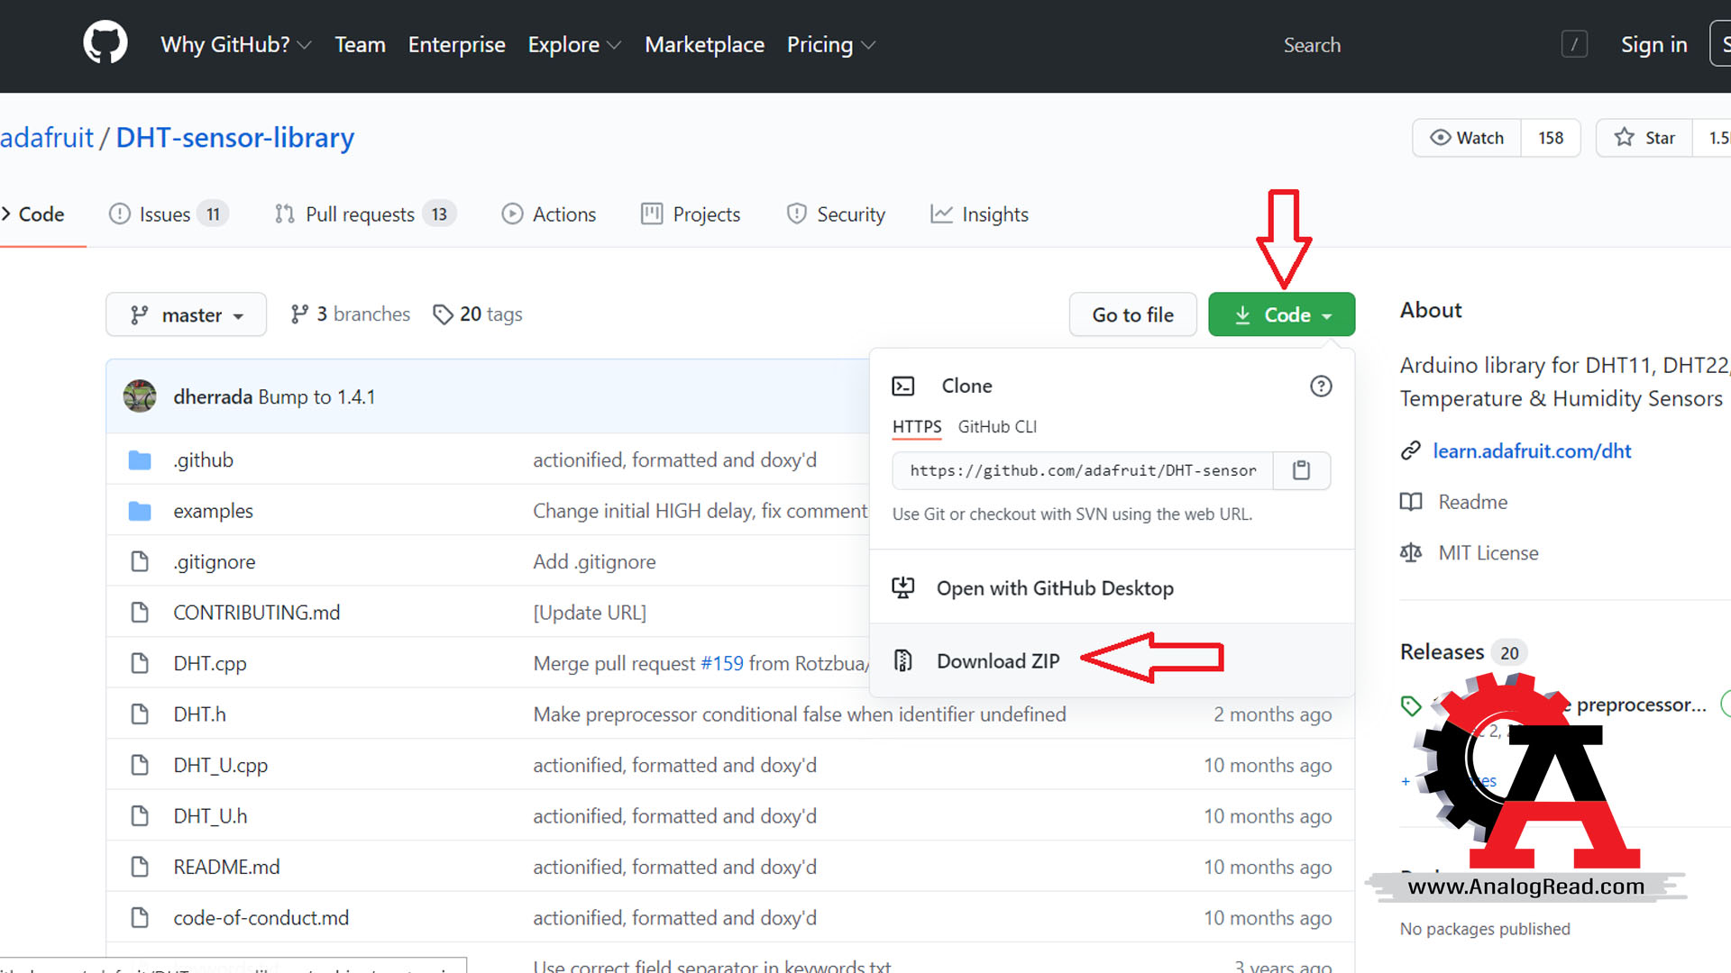This screenshot has height=973, width=1731.
Task: Click the Star button
Action: (x=1644, y=138)
